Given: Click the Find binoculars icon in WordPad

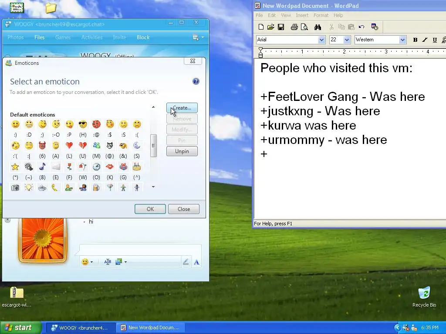Looking at the screenshot, I should click(x=318, y=27).
